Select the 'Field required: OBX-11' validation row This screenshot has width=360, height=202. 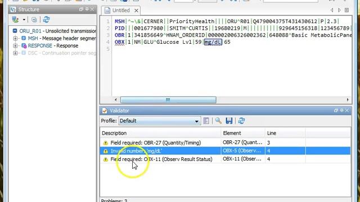click(226, 159)
